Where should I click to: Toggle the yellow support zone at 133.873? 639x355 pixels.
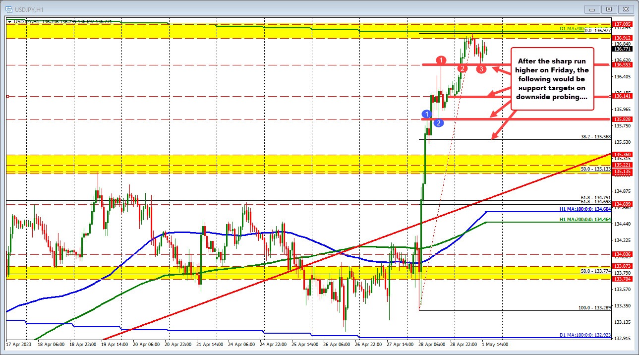pos(198,271)
